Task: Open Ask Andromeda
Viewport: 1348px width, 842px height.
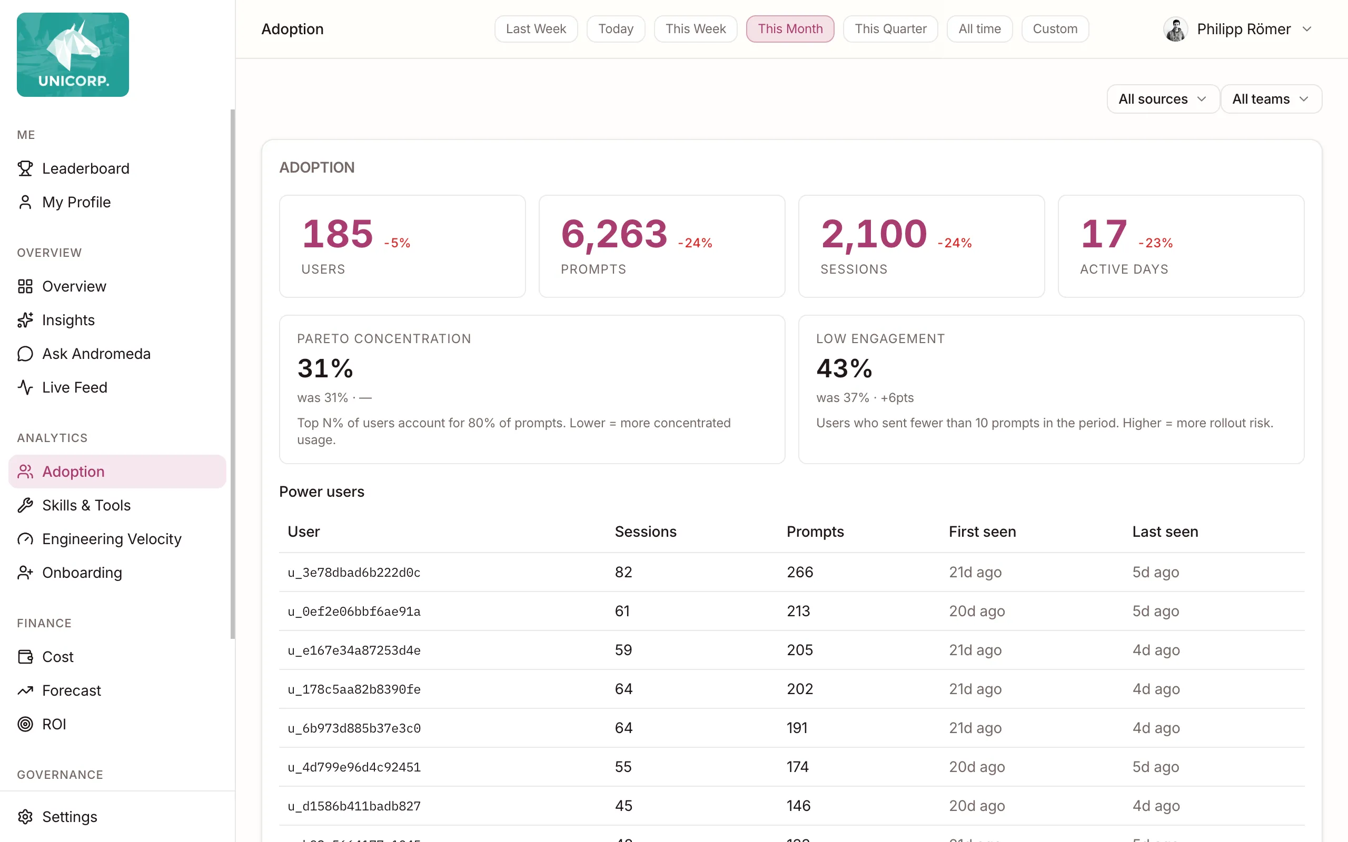Action: [x=117, y=354]
